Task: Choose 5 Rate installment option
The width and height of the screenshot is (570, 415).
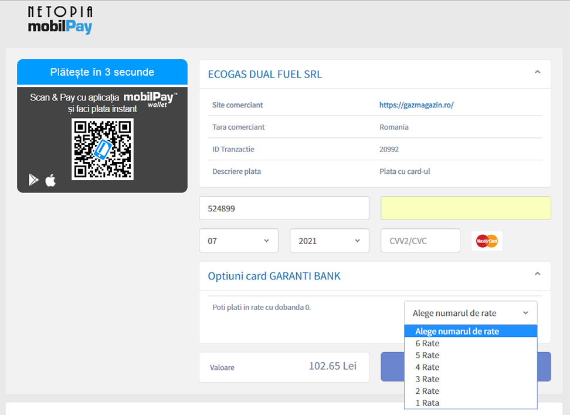Action: (427, 355)
